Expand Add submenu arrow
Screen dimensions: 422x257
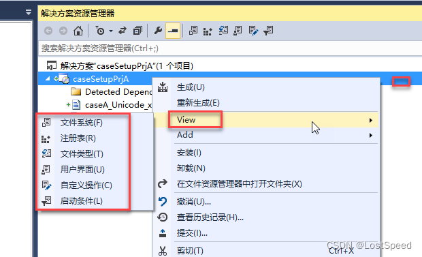pos(371,136)
